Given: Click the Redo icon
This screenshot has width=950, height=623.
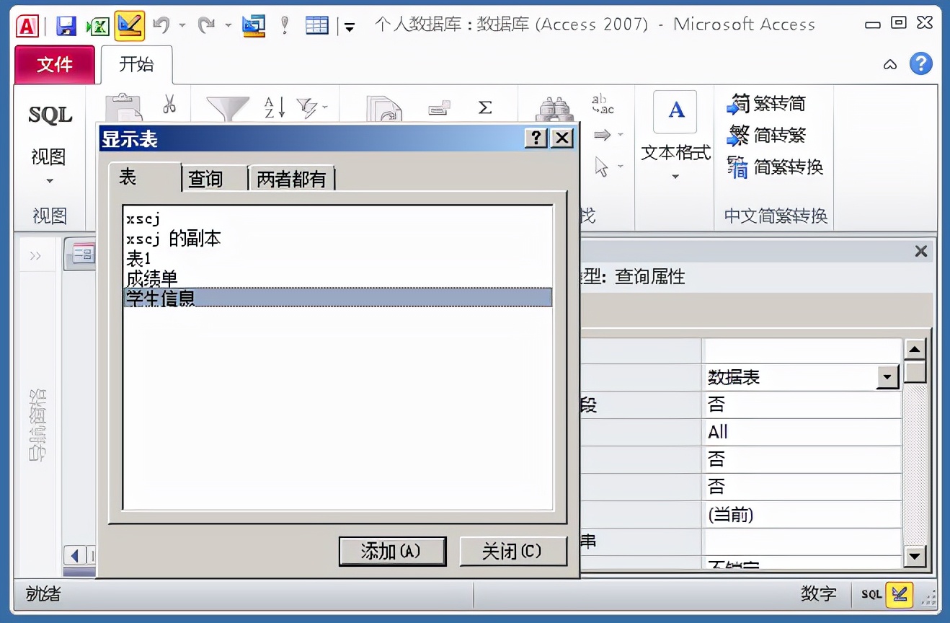Looking at the screenshot, I should [x=208, y=23].
